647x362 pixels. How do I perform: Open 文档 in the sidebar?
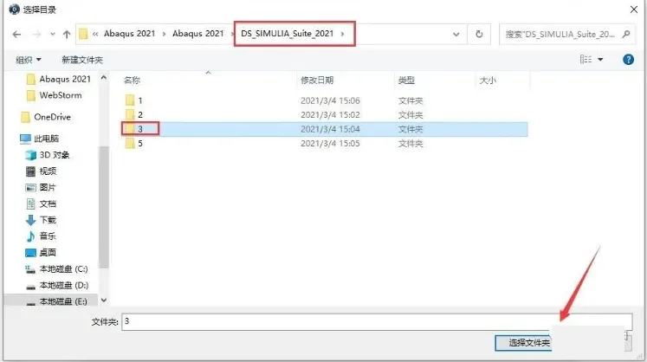(x=41, y=204)
